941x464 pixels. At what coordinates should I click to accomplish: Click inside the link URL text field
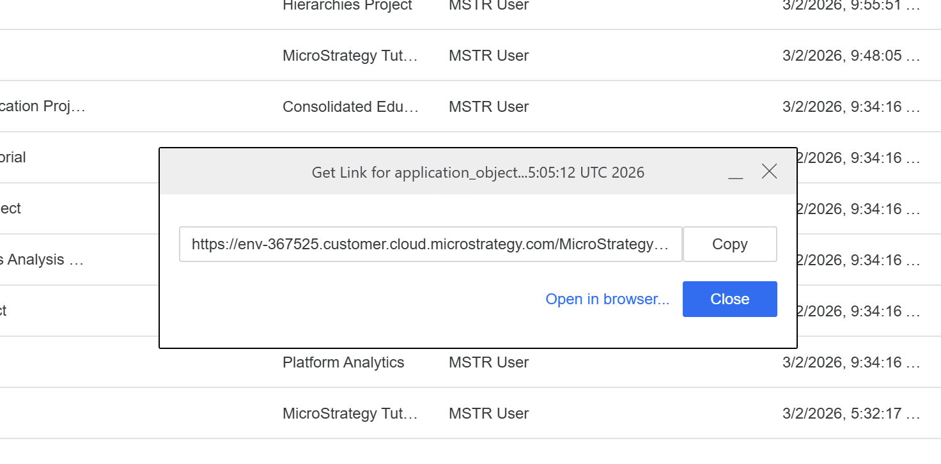pos(430,244)
